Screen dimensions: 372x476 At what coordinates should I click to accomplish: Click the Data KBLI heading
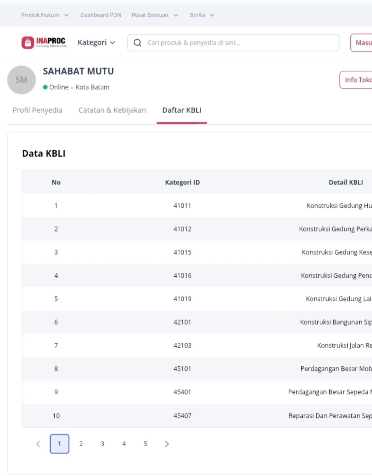click(x=44, y=153)
